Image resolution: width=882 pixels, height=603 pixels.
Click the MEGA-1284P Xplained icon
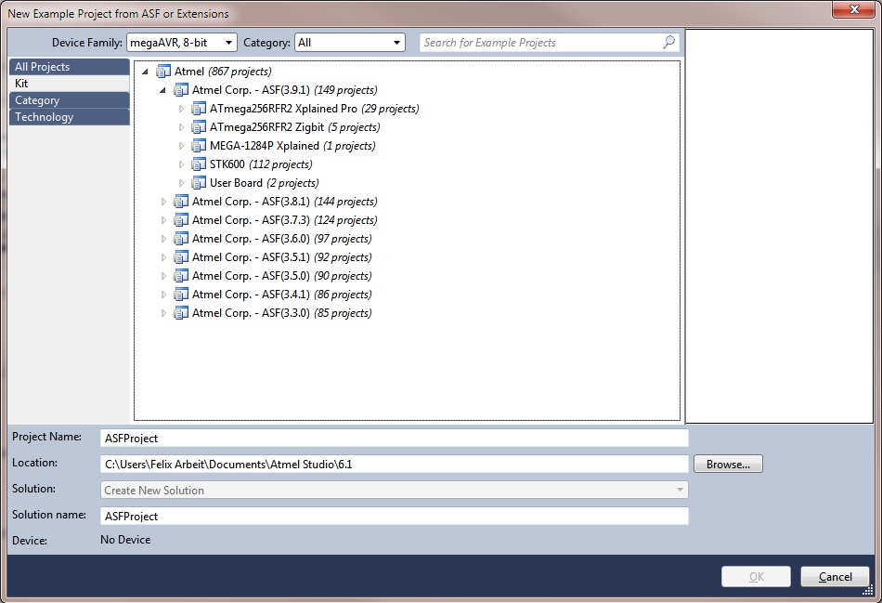pyautogui.click(x=199, y=146)
